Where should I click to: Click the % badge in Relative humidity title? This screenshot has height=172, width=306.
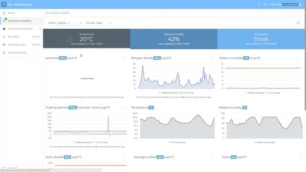coord(244,107)
